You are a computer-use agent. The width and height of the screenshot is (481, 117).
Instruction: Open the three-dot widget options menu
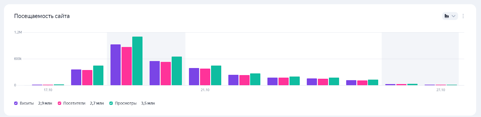click(463, 16)
